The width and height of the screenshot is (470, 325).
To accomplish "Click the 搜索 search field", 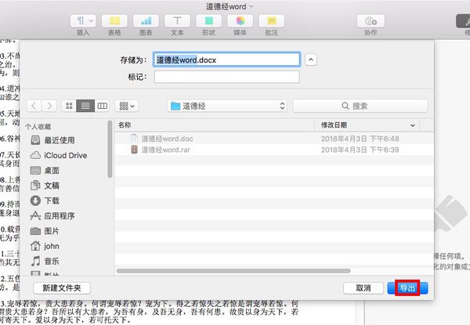I will [360, 106].
